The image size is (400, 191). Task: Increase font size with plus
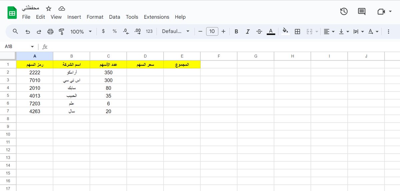pyautogui.click(x=223, y=31)
